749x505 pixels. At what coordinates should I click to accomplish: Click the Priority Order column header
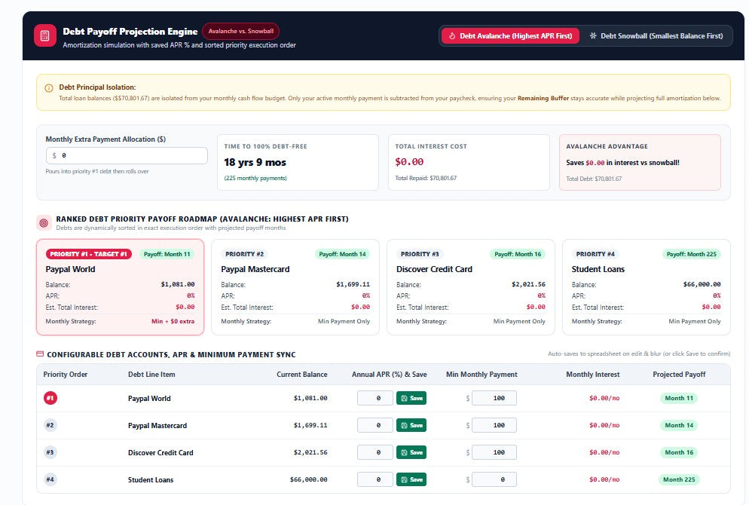click(x=66, y=375)
